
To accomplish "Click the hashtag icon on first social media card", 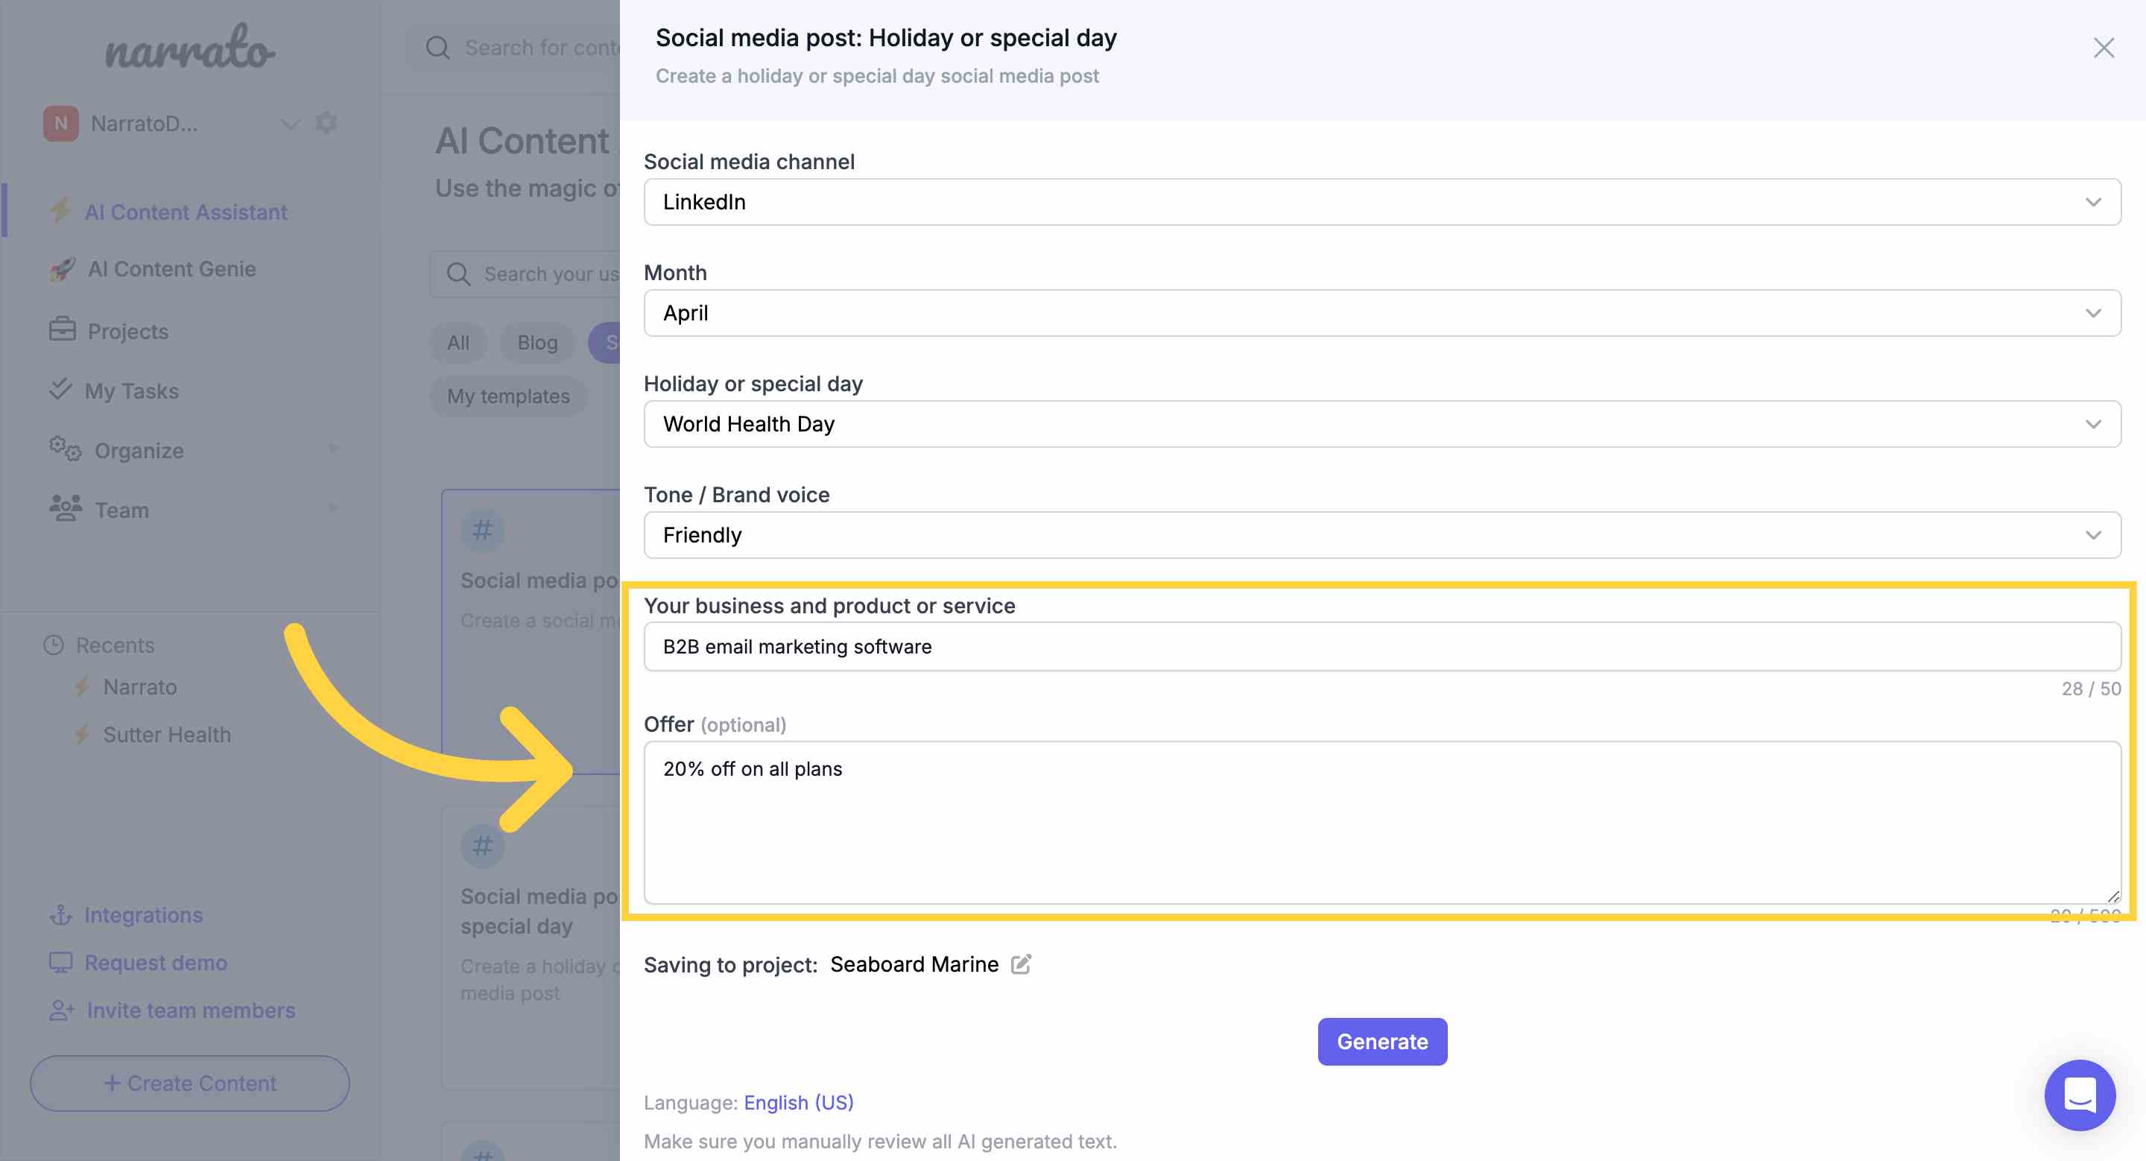I will (x=482, y=531).
